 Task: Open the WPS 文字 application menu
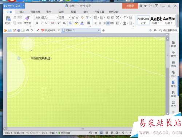coord(14,6)
